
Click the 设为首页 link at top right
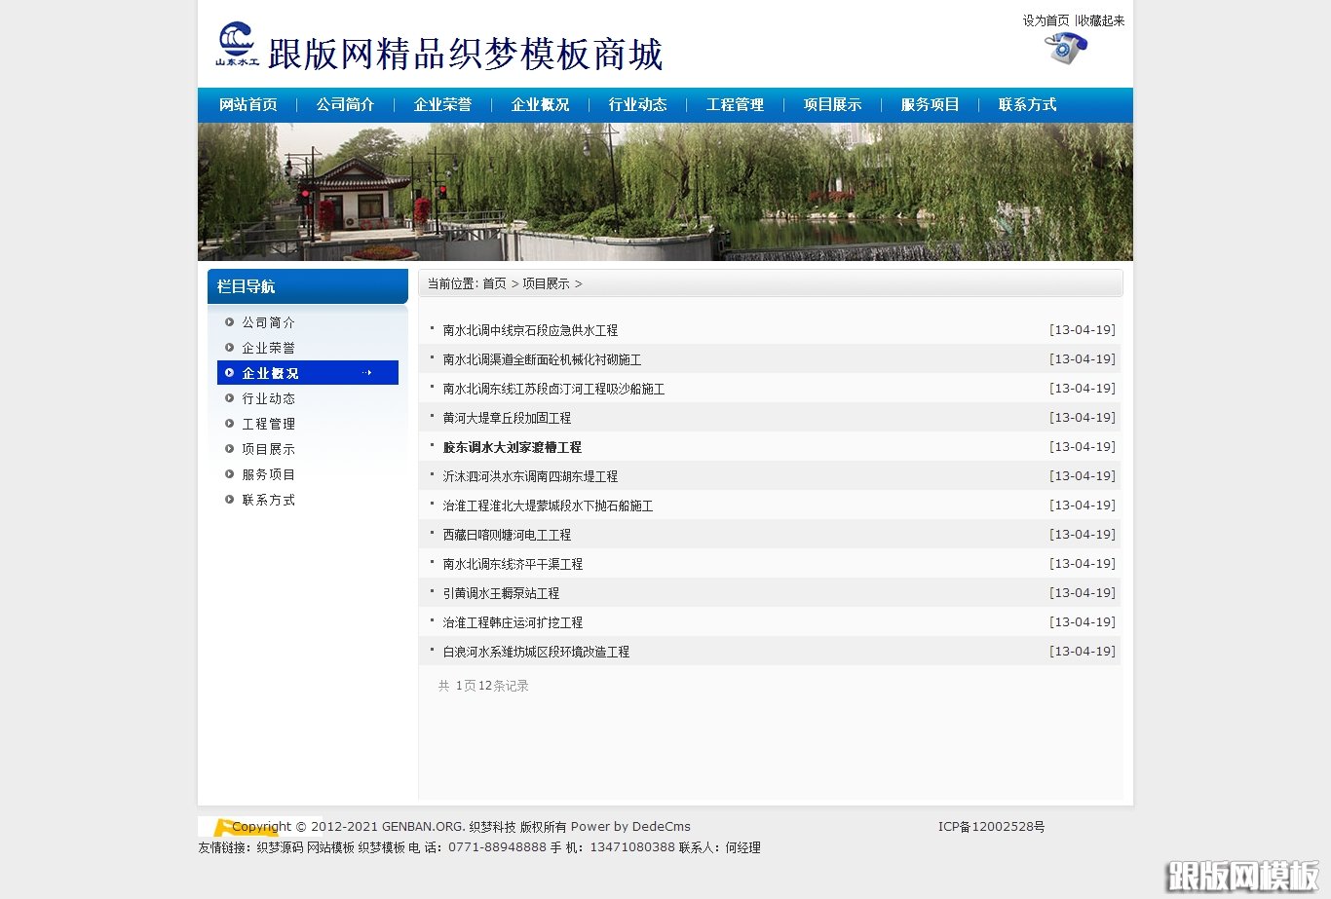[x=1046, y=20]
